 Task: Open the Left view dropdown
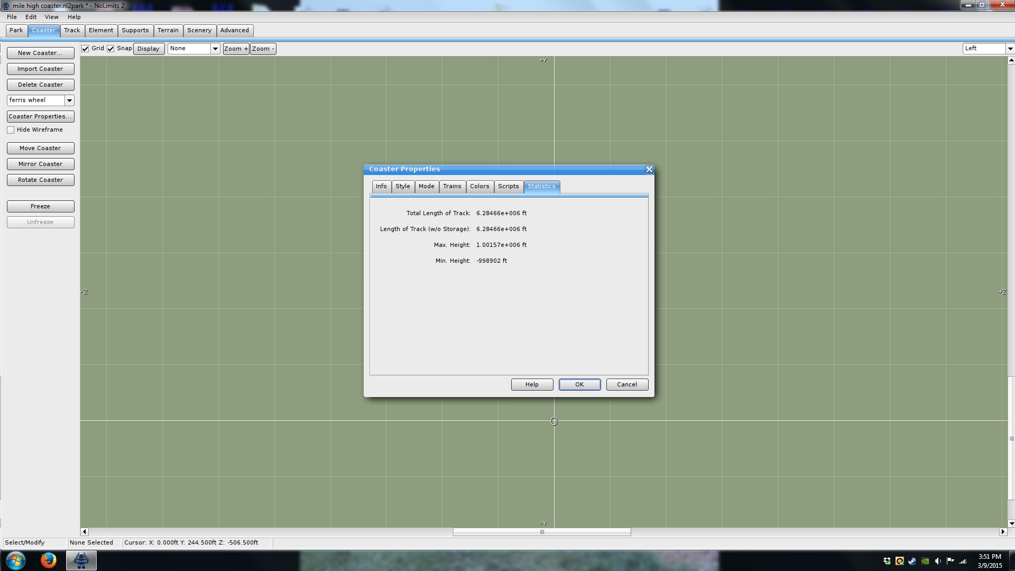coord(1010,49)
